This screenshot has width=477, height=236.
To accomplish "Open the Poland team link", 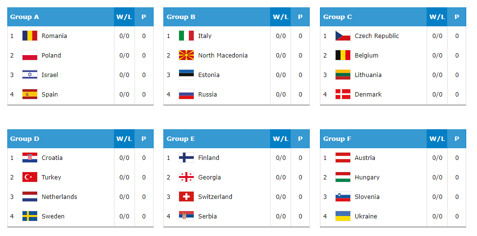I will [x=51, y=56].
